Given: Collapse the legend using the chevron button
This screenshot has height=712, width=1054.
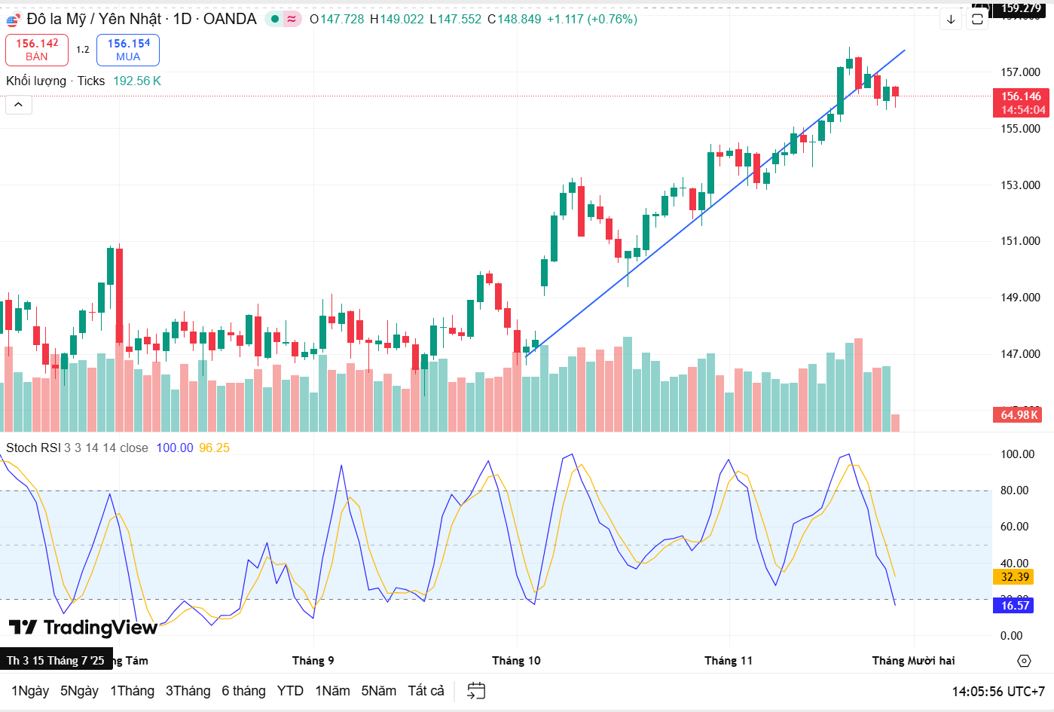Looking at the screenshot, I should point(18,104).
